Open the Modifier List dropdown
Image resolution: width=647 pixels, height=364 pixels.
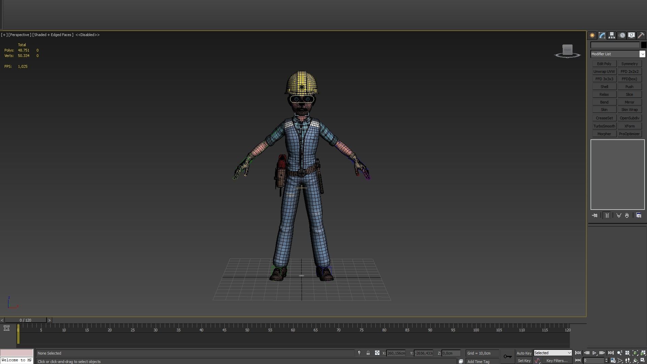coord(618,54)
